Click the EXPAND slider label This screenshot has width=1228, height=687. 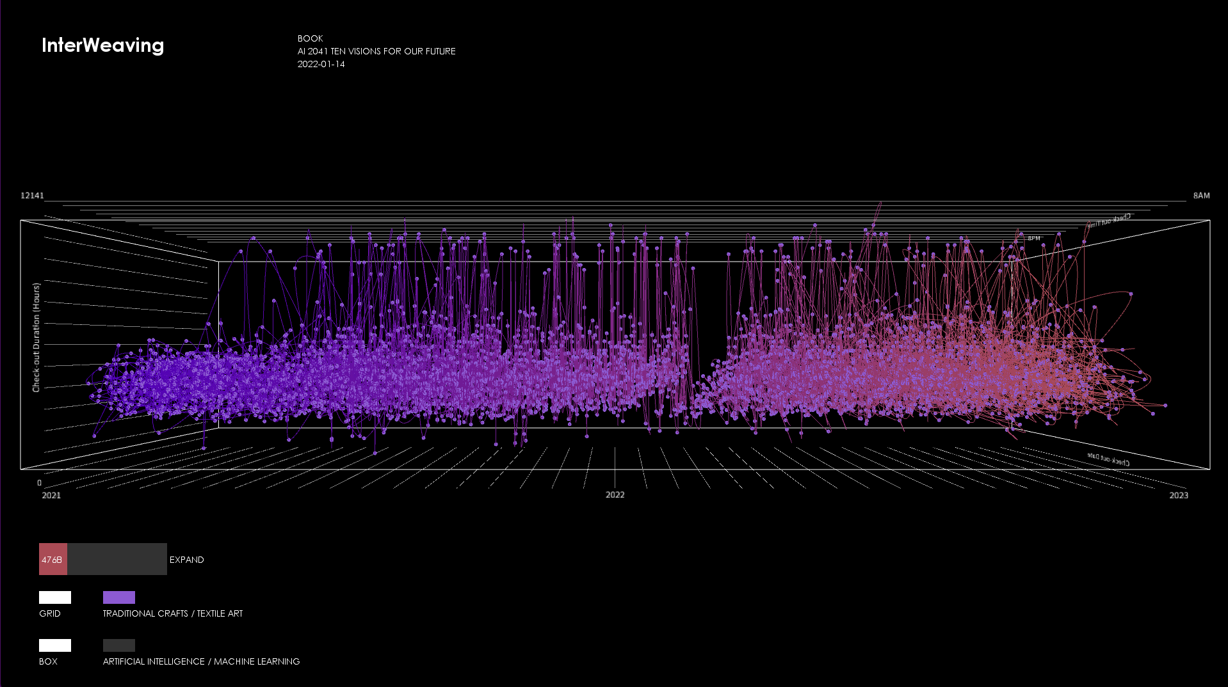coord(186,560)
